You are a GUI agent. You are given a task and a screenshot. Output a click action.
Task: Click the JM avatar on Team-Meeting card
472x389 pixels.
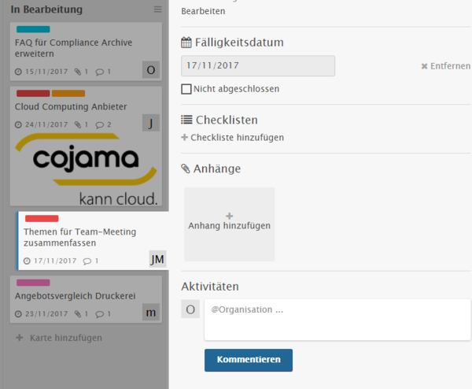tap(157, 259)
